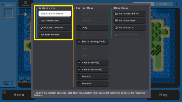182x102 pixels.
Task: Click the X button icon beside Copy
Action: pos(79,28)
